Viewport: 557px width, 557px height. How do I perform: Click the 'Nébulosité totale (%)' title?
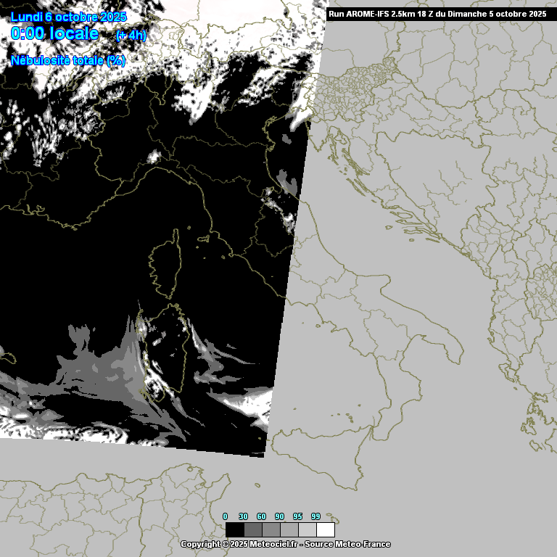(x=68, y=61)
